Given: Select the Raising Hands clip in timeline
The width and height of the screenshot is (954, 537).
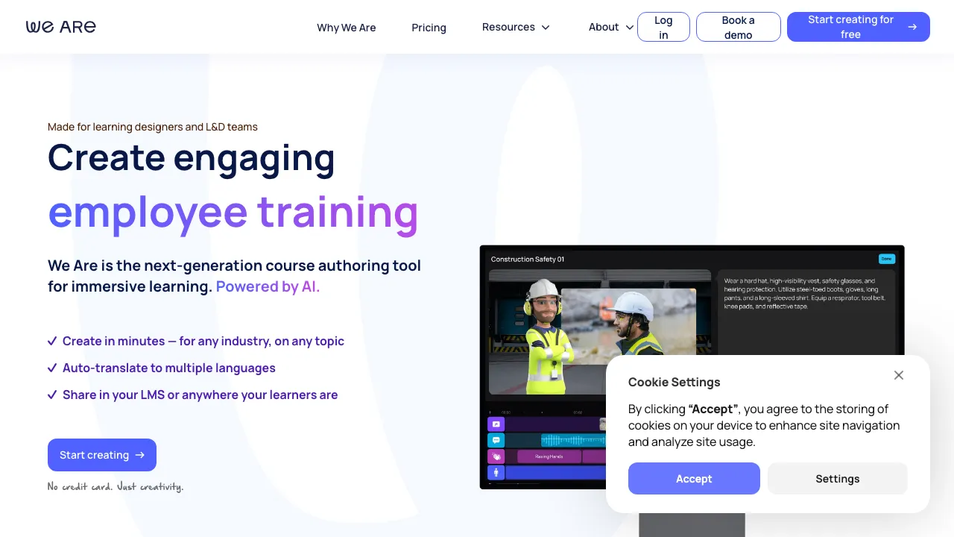Looking at the screenshot, I should point(549,456).
